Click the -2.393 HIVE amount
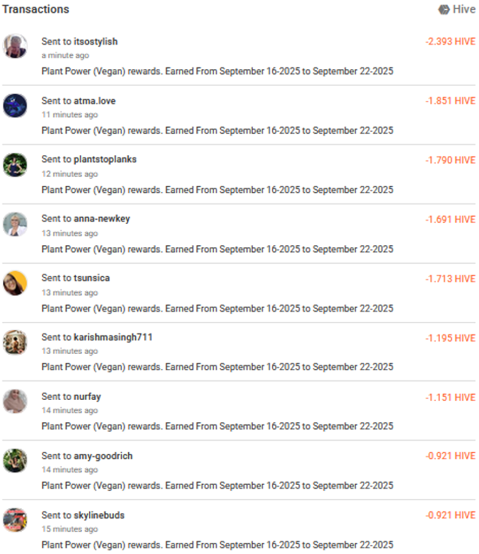Viewport: 479px width, 554px height. [450, 42]
